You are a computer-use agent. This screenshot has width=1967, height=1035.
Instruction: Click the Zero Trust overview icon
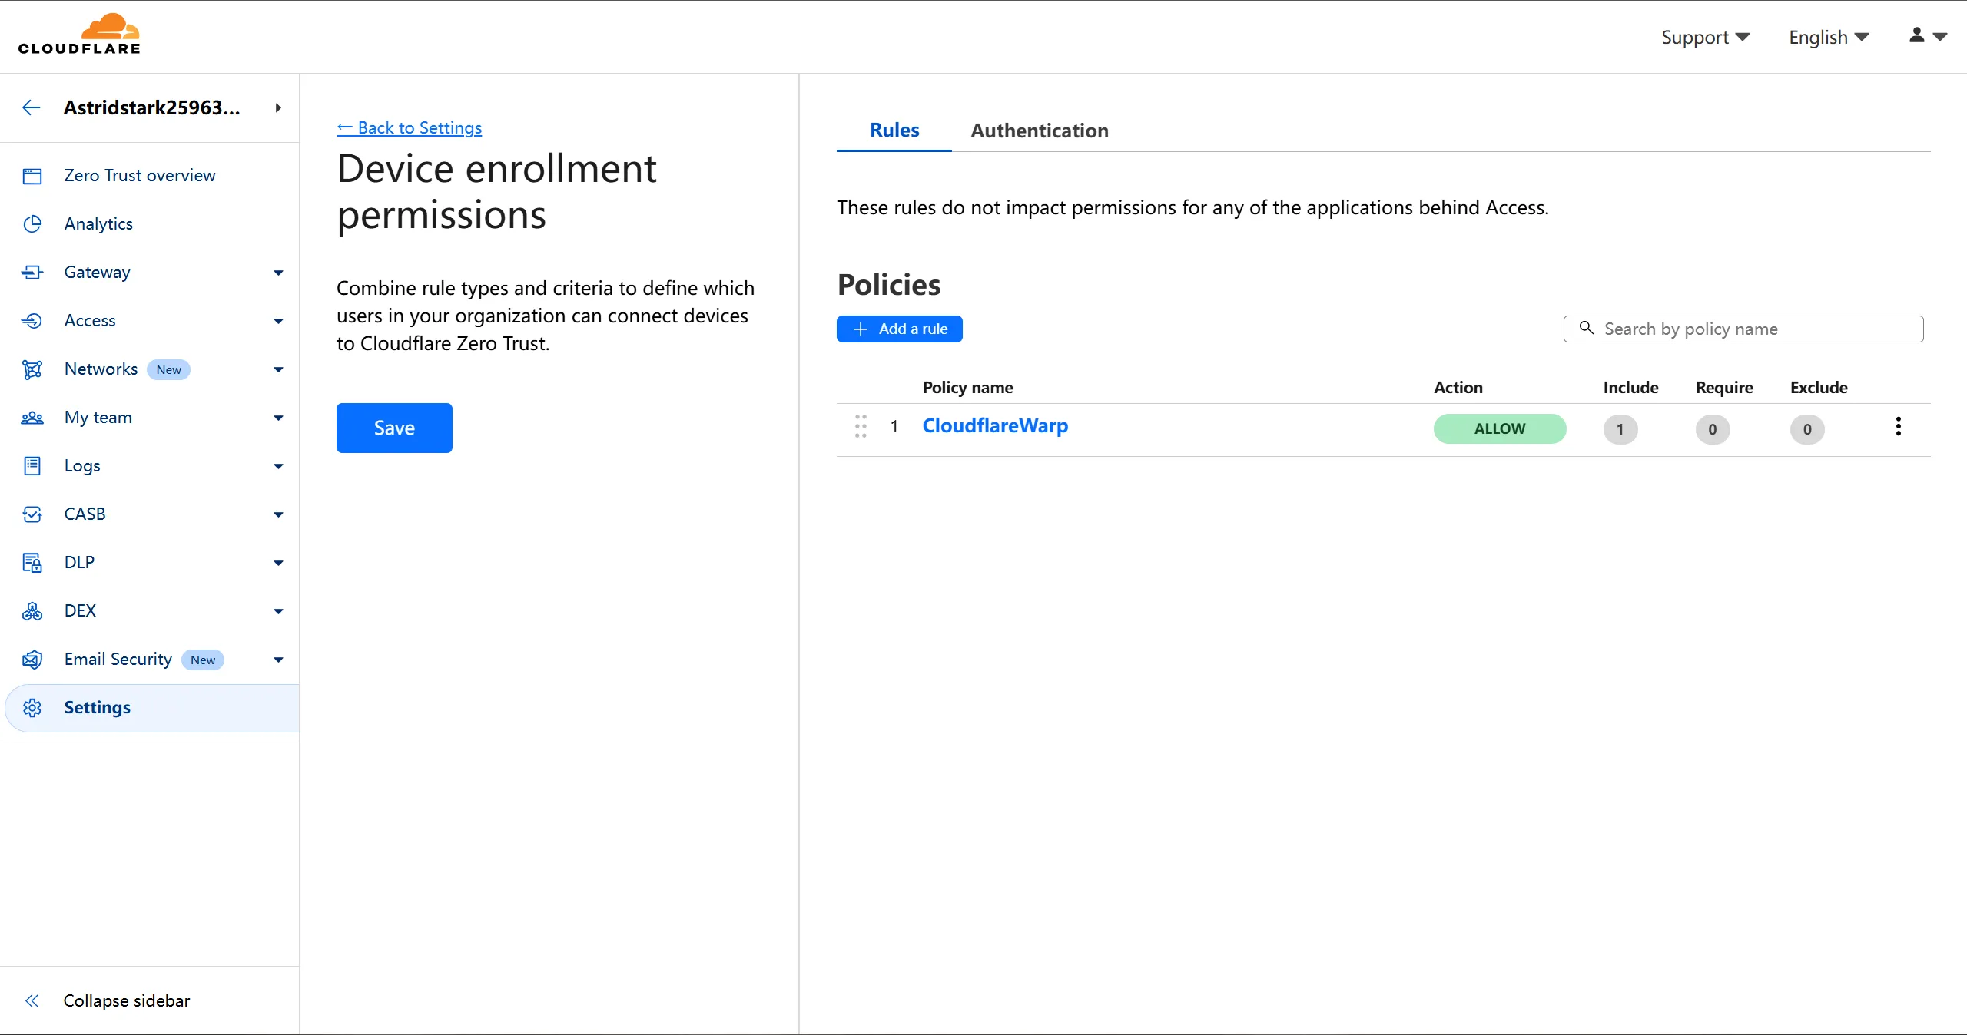pyautogui.click(x=32, y=176)
